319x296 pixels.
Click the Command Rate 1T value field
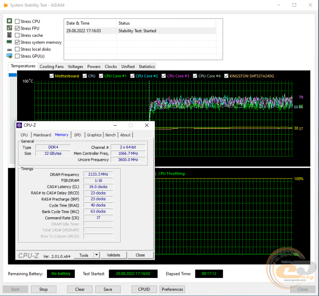(98, 218)
